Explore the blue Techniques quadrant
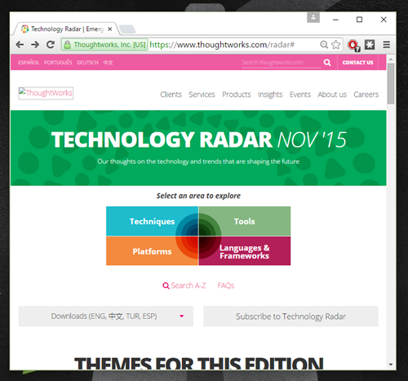This screenshot has height=381, width=408. pos(152,221)
